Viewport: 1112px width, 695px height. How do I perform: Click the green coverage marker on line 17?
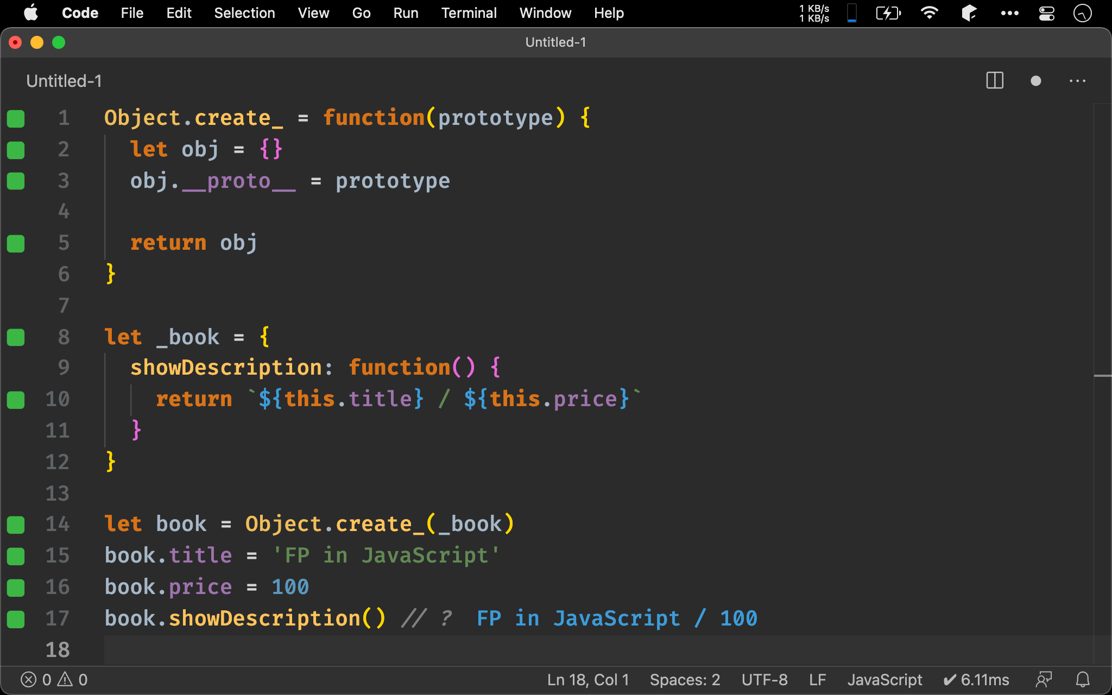(x=16, y=618)
